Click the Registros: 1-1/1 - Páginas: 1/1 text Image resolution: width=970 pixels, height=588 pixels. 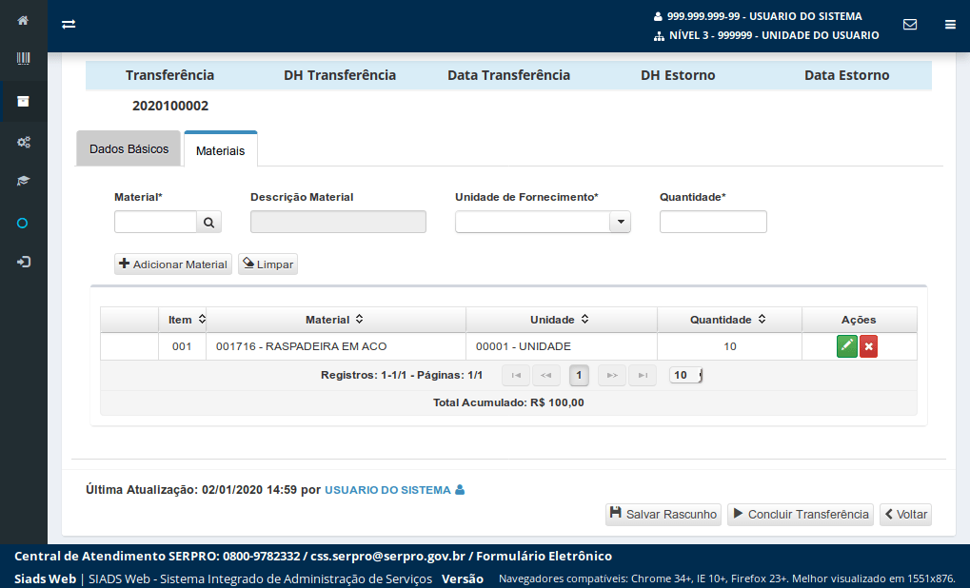[402, 375]
